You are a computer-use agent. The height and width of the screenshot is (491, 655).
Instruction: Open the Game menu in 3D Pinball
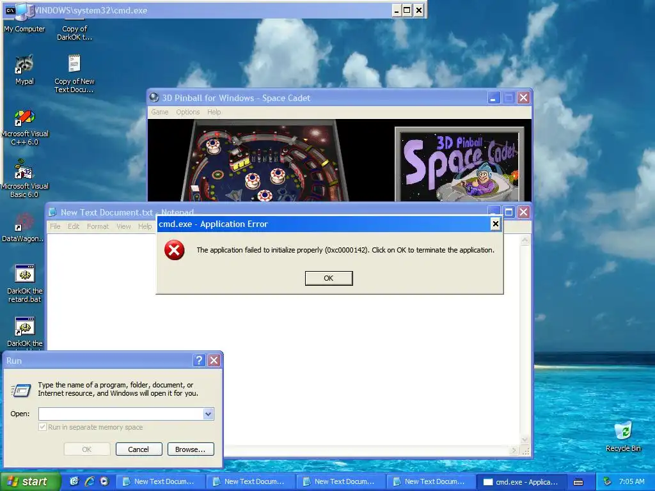pyautogui.click(x=159, y=112)
